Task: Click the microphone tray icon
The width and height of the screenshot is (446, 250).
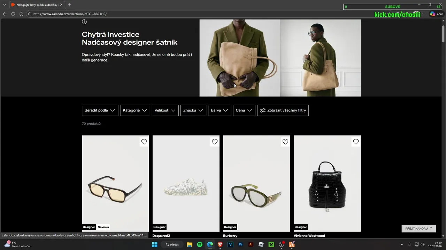Action: click(409, 244)
